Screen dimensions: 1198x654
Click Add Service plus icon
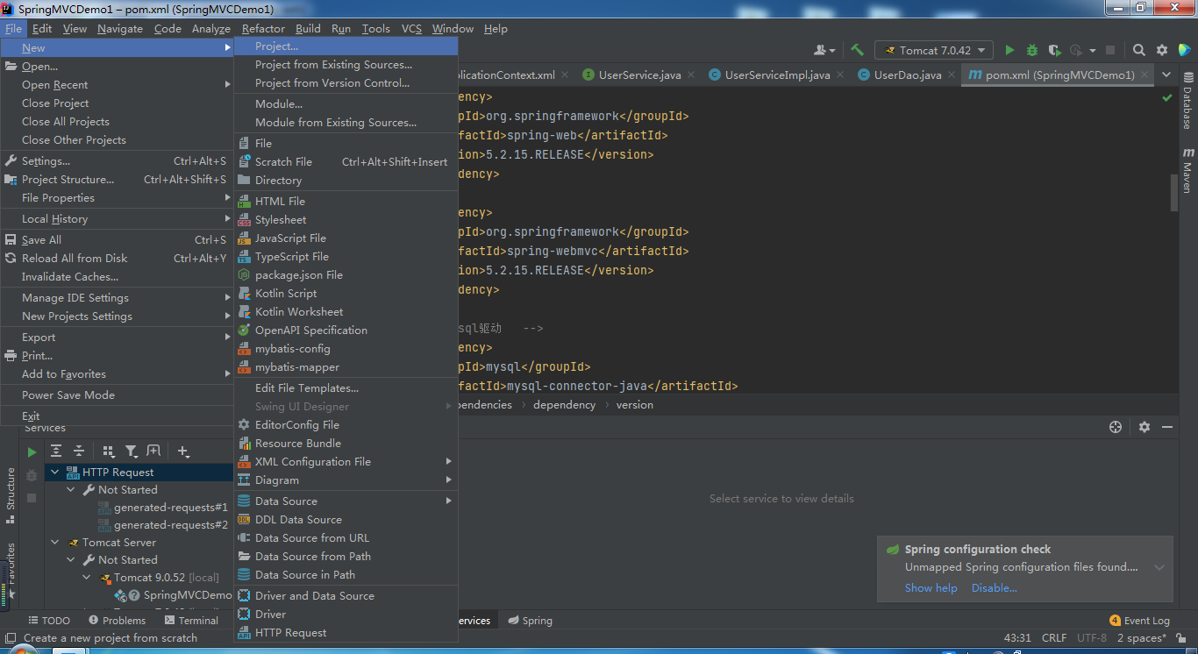[x=182, y=451]
